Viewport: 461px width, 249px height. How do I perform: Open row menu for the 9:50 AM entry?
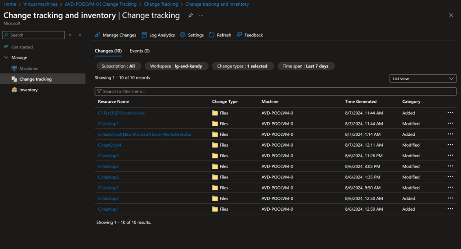450,187
